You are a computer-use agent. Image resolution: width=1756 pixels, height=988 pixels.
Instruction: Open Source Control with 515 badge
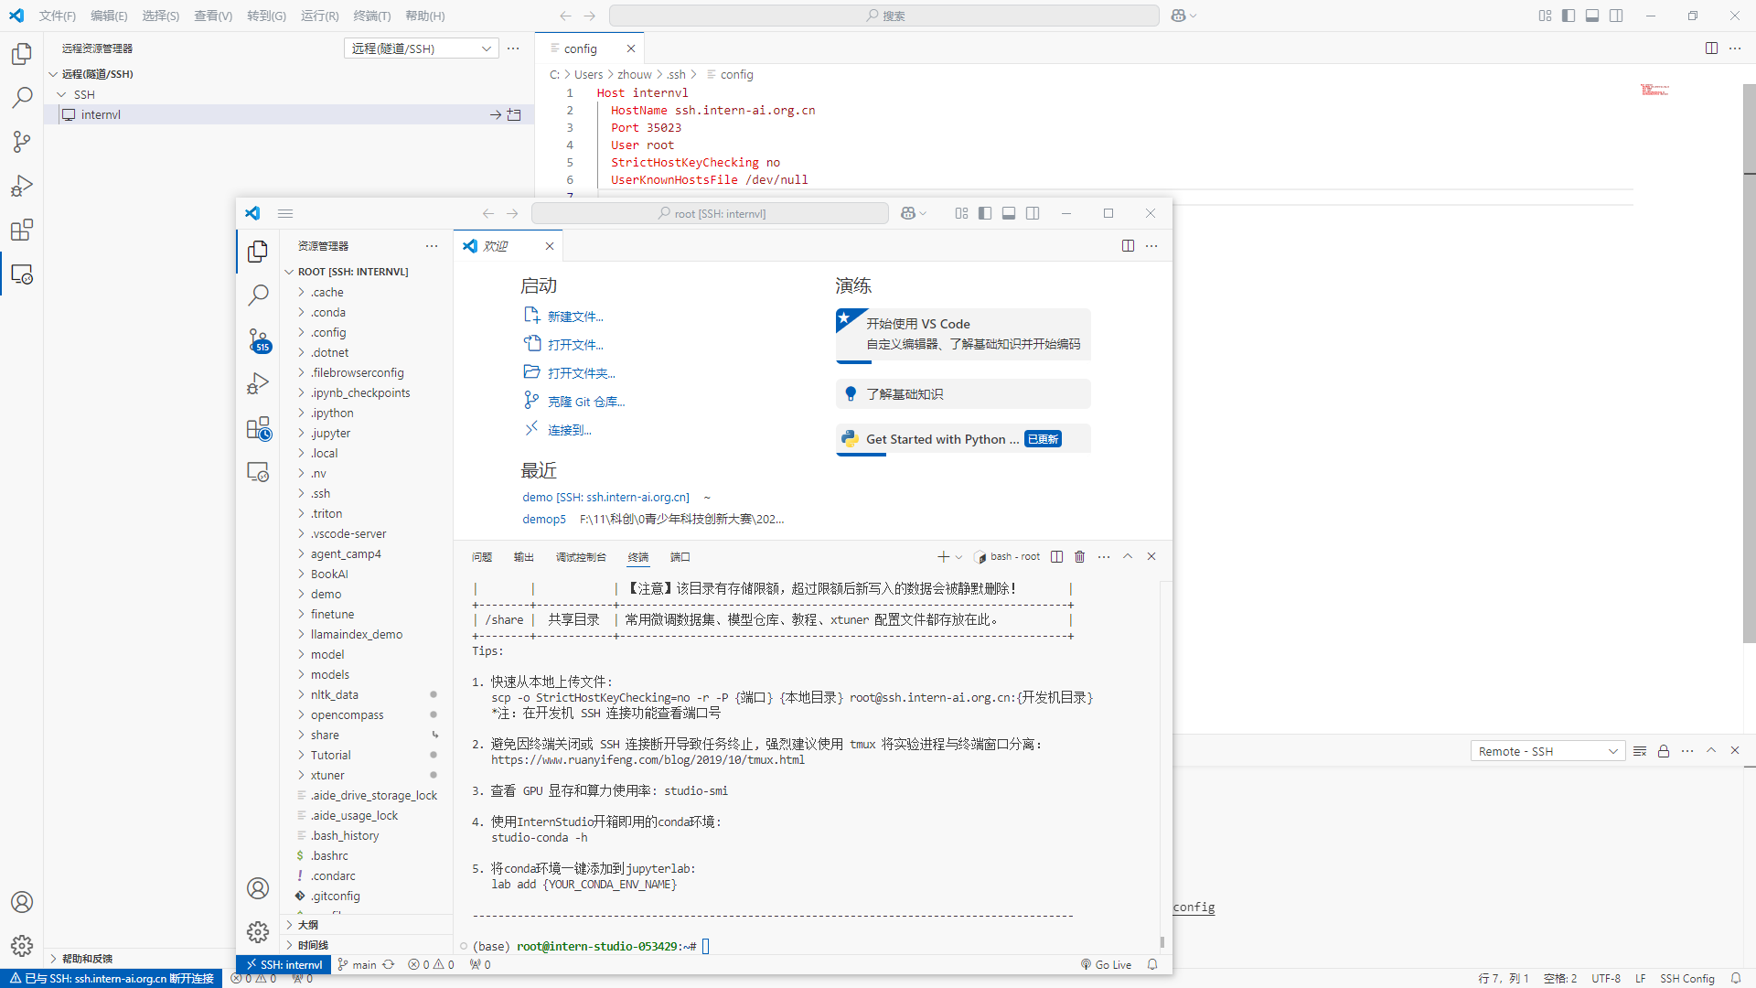point(259,340)
